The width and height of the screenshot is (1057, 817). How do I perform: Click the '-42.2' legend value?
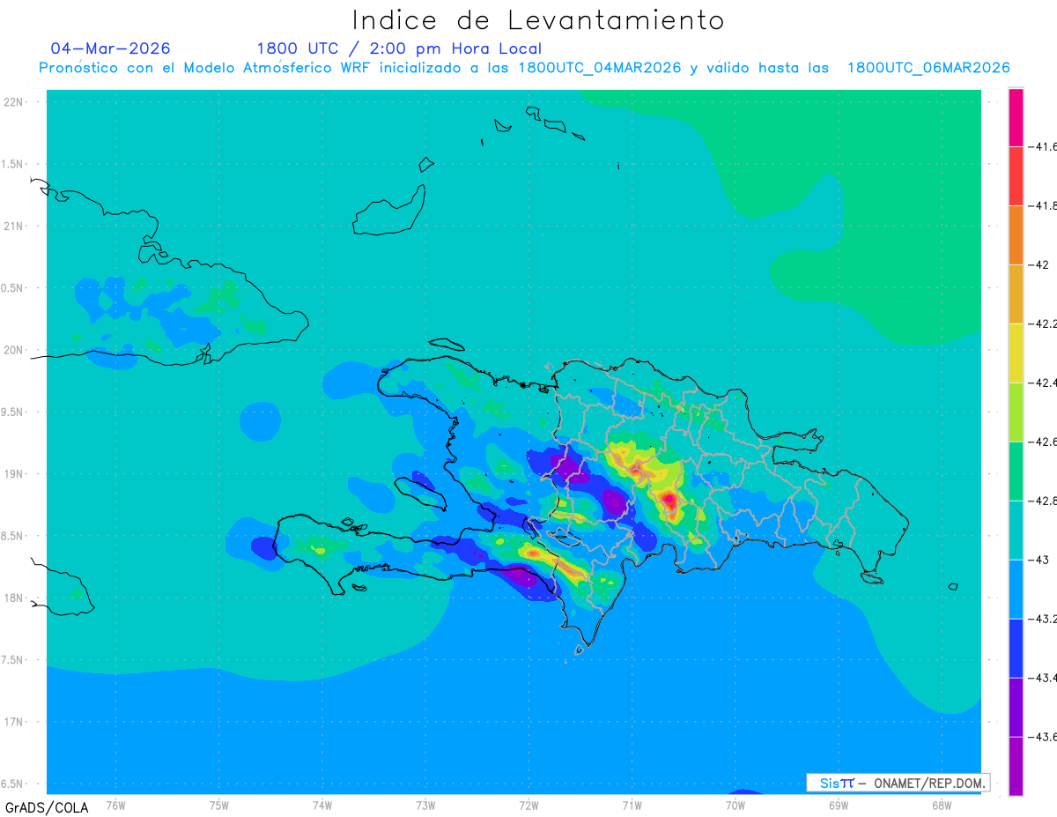[x=1044, y=323]
